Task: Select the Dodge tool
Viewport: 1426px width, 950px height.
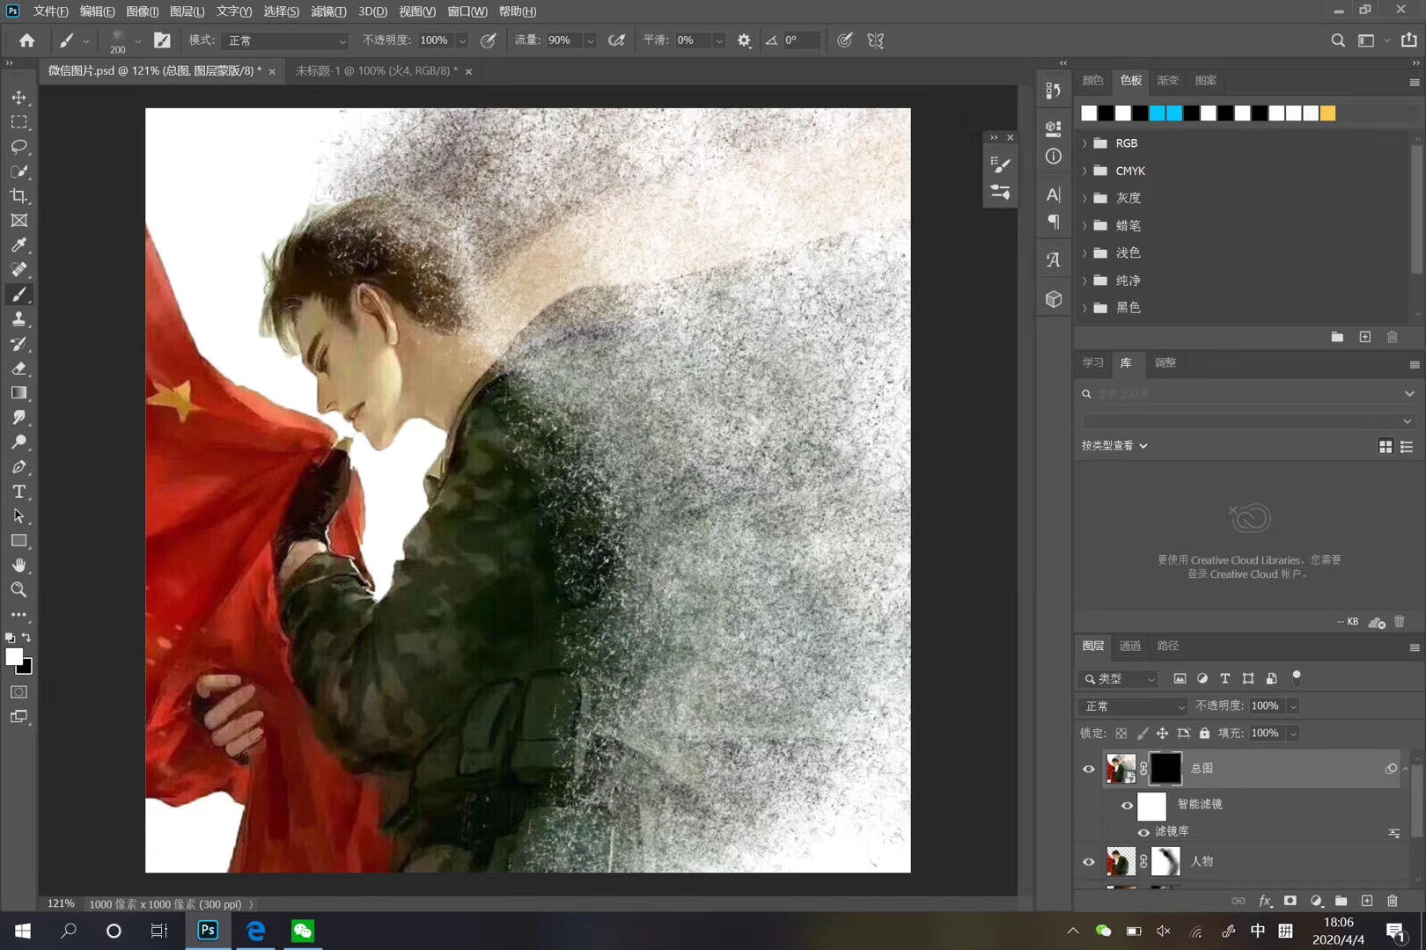Action: pos(18,442)
